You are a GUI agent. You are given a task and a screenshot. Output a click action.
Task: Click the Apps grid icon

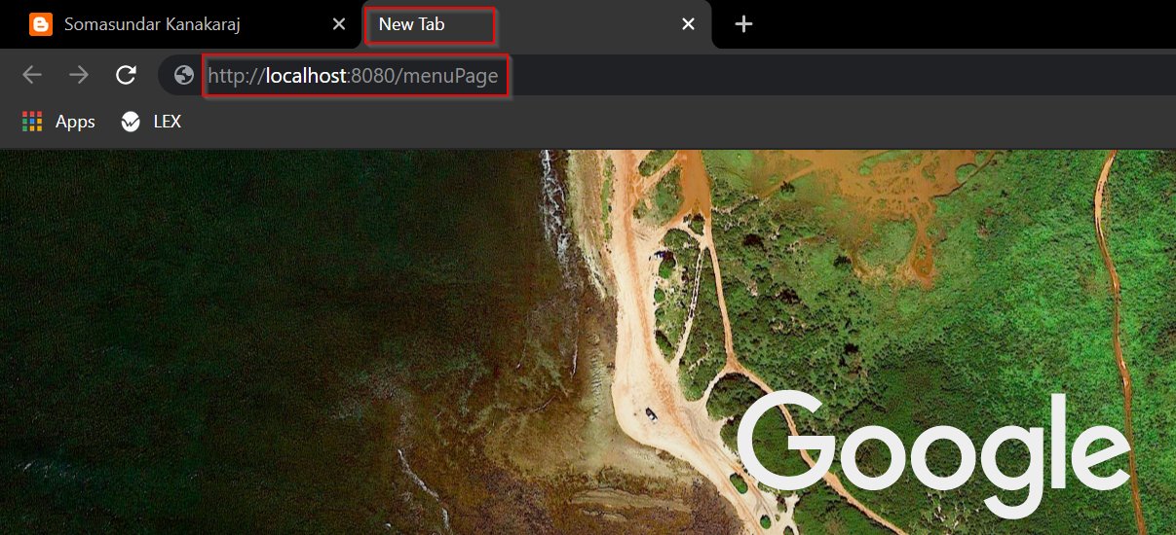click(32, 122)
